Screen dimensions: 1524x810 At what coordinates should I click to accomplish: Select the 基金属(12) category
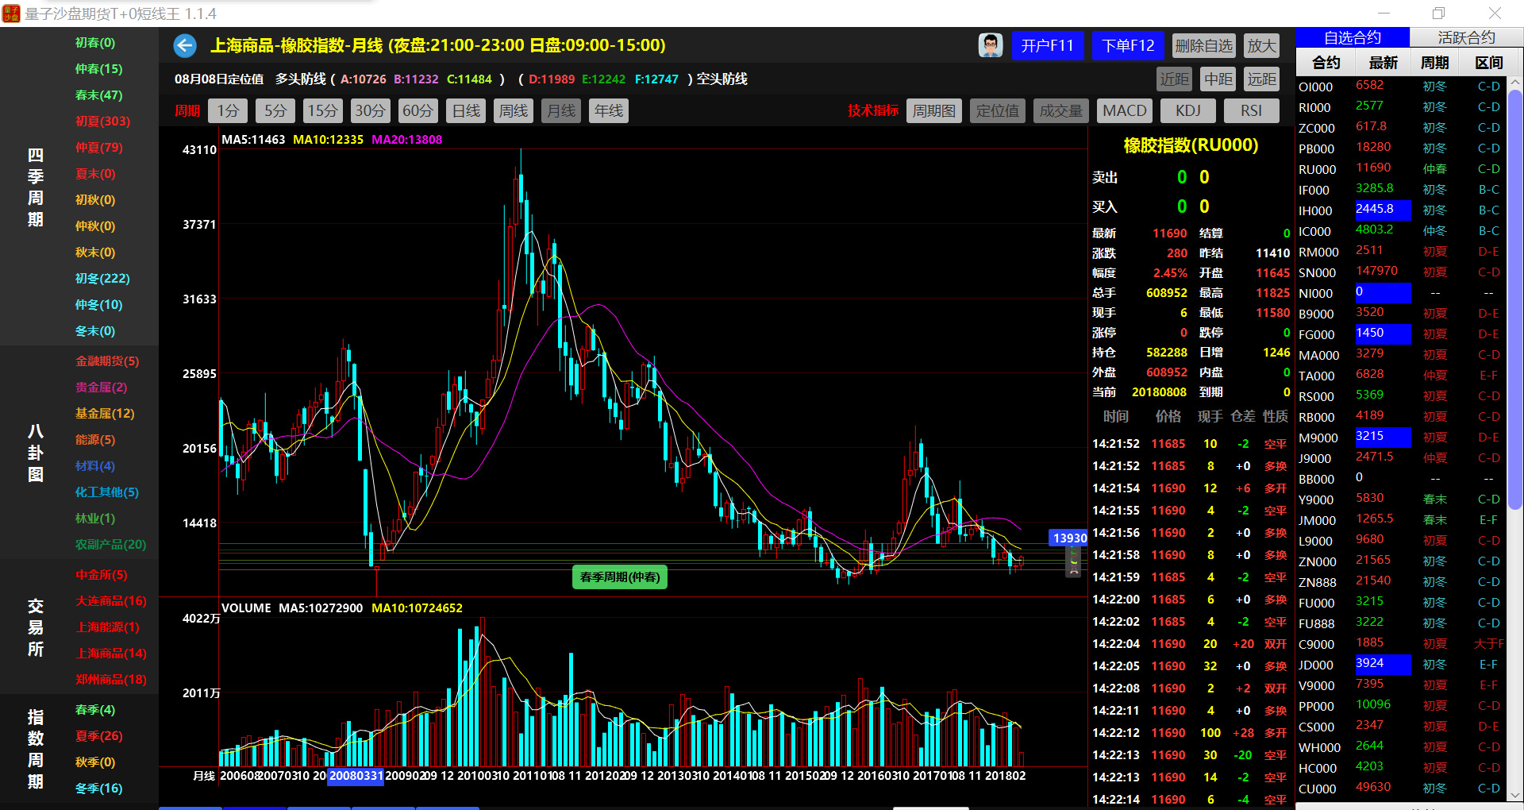coord(105,413)
